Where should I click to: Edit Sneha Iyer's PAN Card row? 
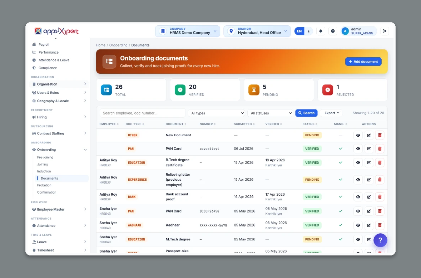(369, 211)
